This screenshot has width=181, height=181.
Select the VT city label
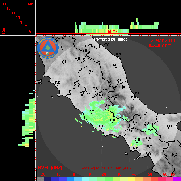pyautogui.click(x=82, y=93)
